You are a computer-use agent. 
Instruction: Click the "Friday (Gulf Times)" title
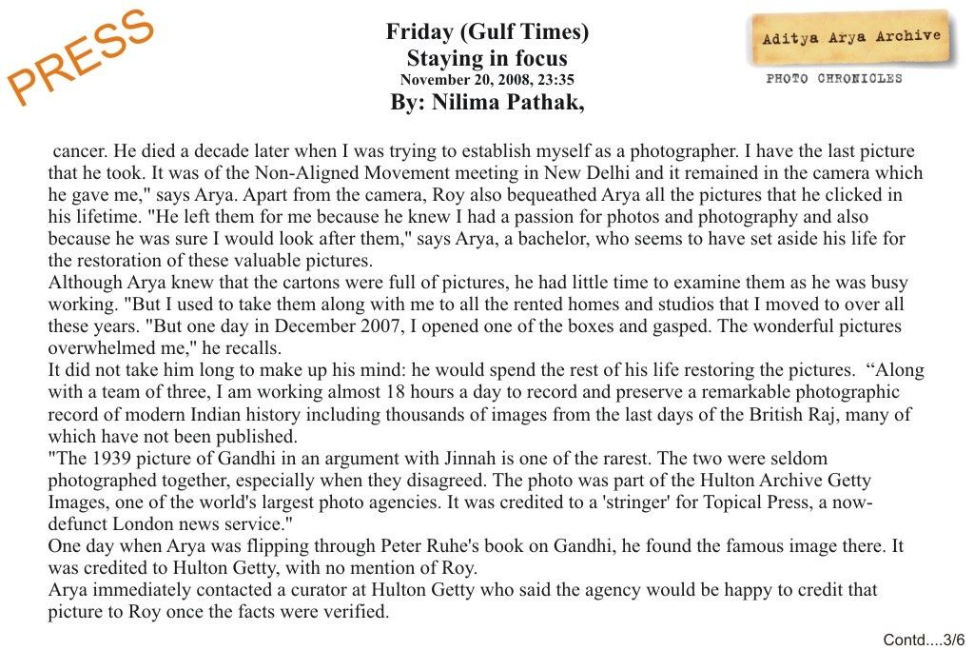point(487,31)
